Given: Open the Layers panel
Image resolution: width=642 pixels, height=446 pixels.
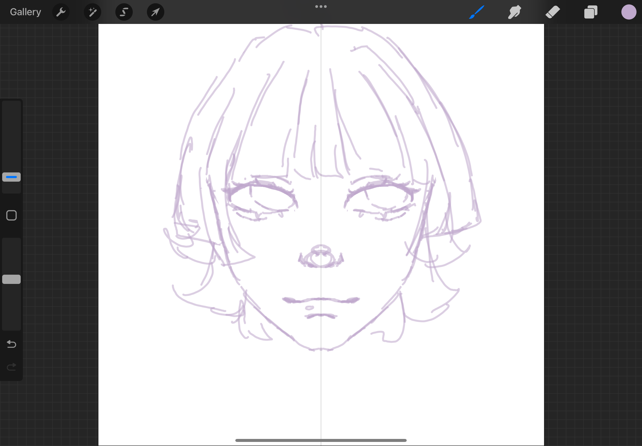Looking at the screenshot, I should 591,12.
